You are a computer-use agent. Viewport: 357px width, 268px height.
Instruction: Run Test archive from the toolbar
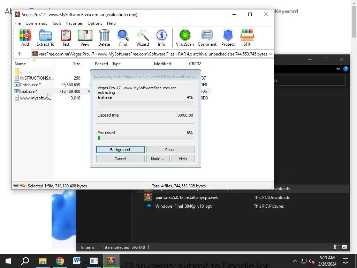click(66, 38)
